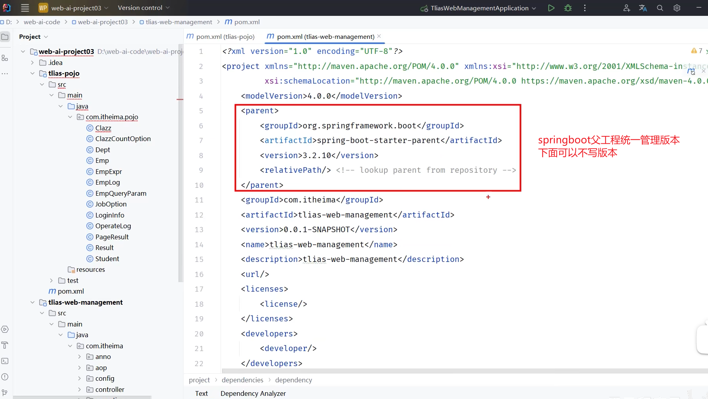
Task: Expand the aop package
Action: click(80, 368)
